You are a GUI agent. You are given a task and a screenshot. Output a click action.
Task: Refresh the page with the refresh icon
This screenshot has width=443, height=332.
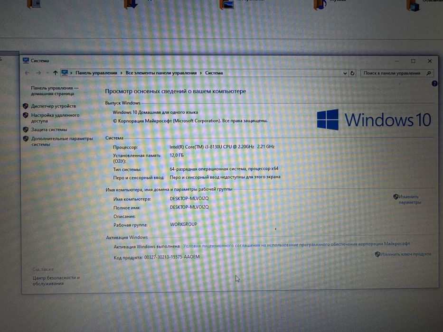pos(352,73)
